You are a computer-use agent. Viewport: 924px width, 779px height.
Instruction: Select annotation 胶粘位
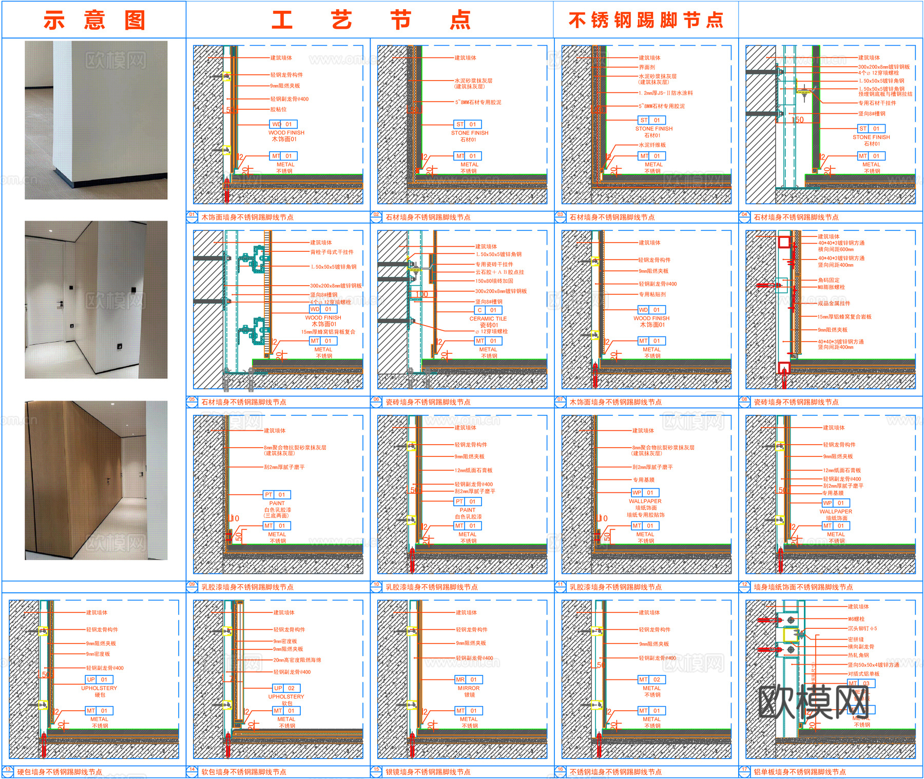click(278, 109)
